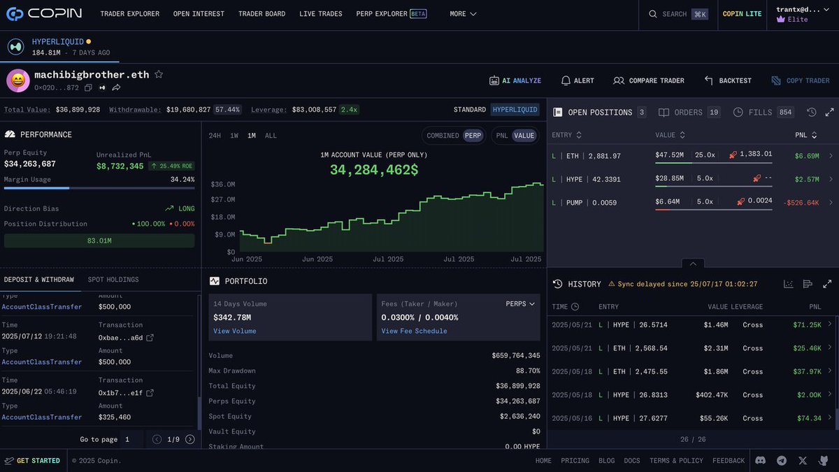Open external link for transaction 0x1b7...e1f
This screenshot has height=472, width=839.
pyautogui.click(x=150, y=393)
